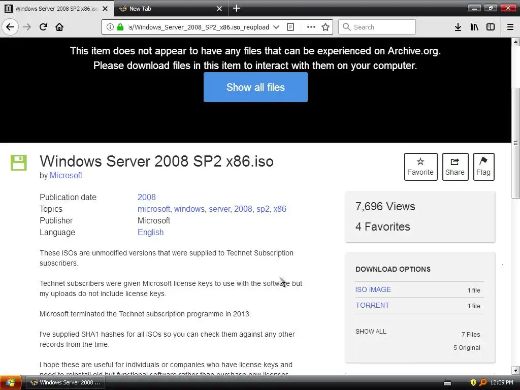Open the browser home page
The image size is (520, 390).
coord(59,27)
